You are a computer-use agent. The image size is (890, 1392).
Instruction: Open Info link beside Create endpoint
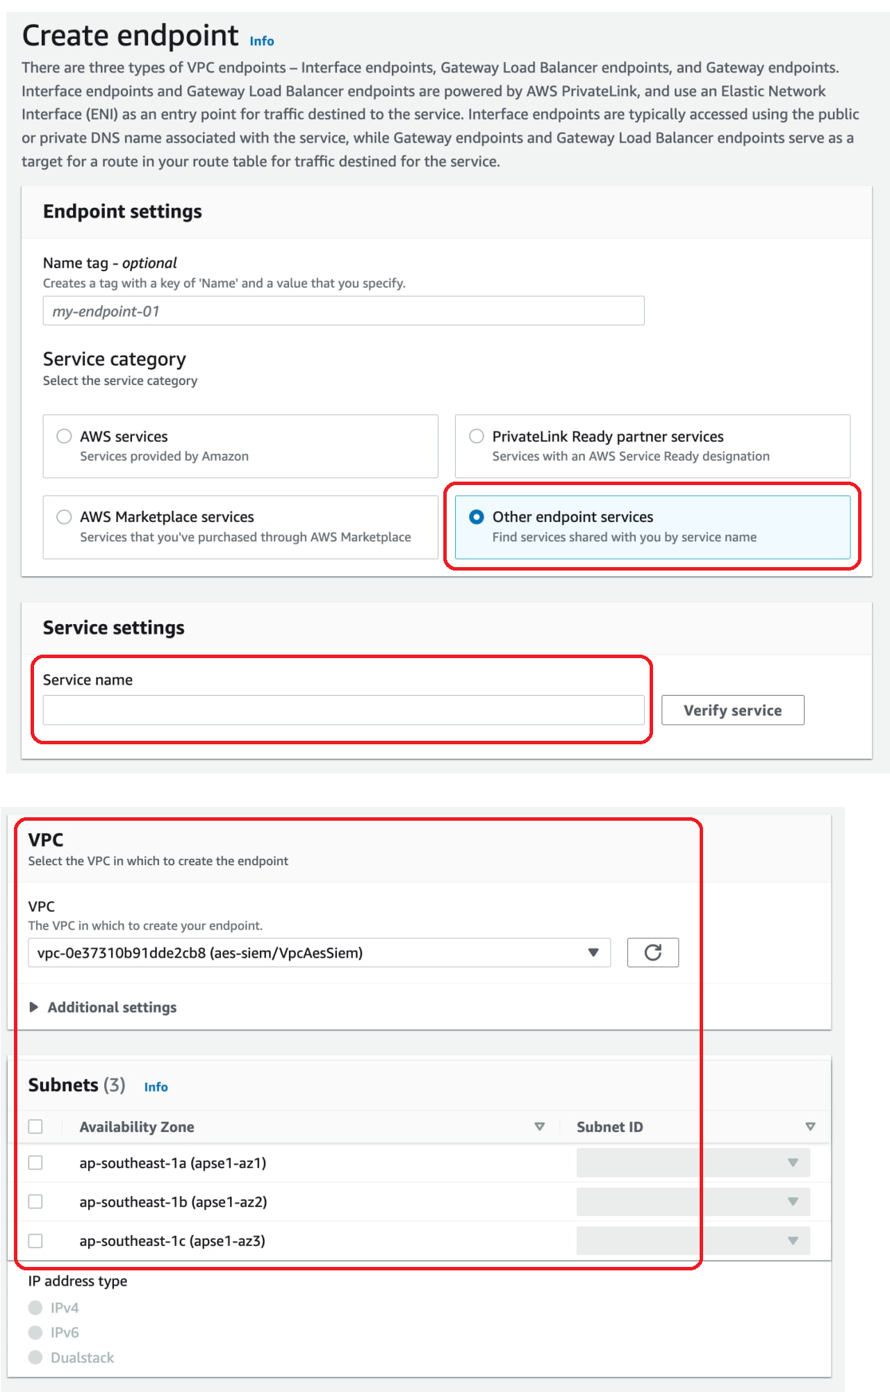click(x=262, y=41)
